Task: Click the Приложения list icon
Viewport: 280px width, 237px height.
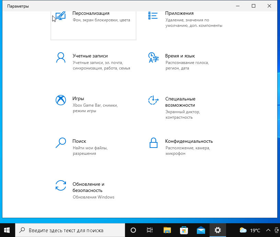Action: pos(153,15)
